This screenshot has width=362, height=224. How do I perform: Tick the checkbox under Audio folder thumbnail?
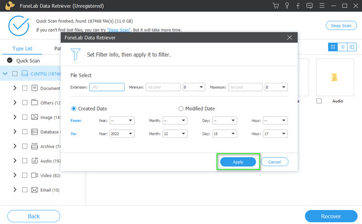coord(319,101)
